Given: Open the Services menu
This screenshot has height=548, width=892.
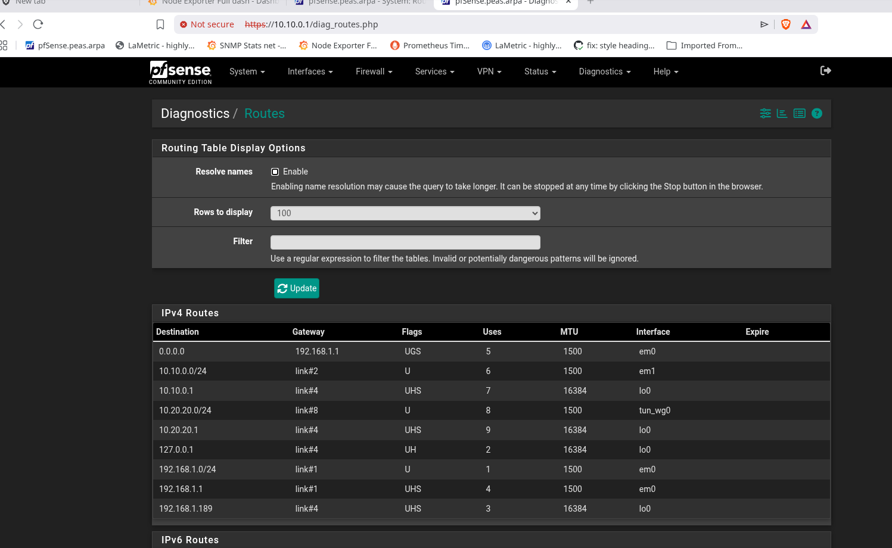Looking at the screenshot, I should (435, 71).
